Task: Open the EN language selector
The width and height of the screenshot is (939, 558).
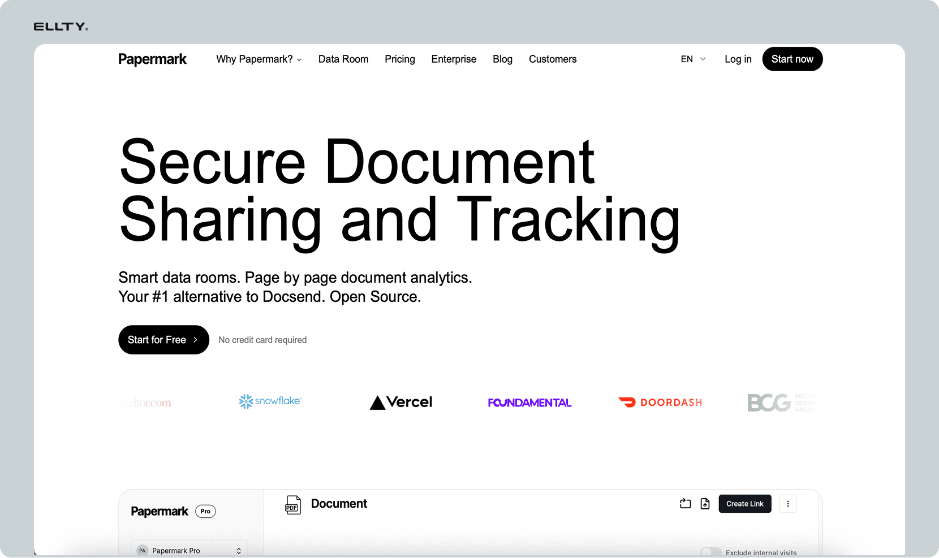Action: click(694, 59)
